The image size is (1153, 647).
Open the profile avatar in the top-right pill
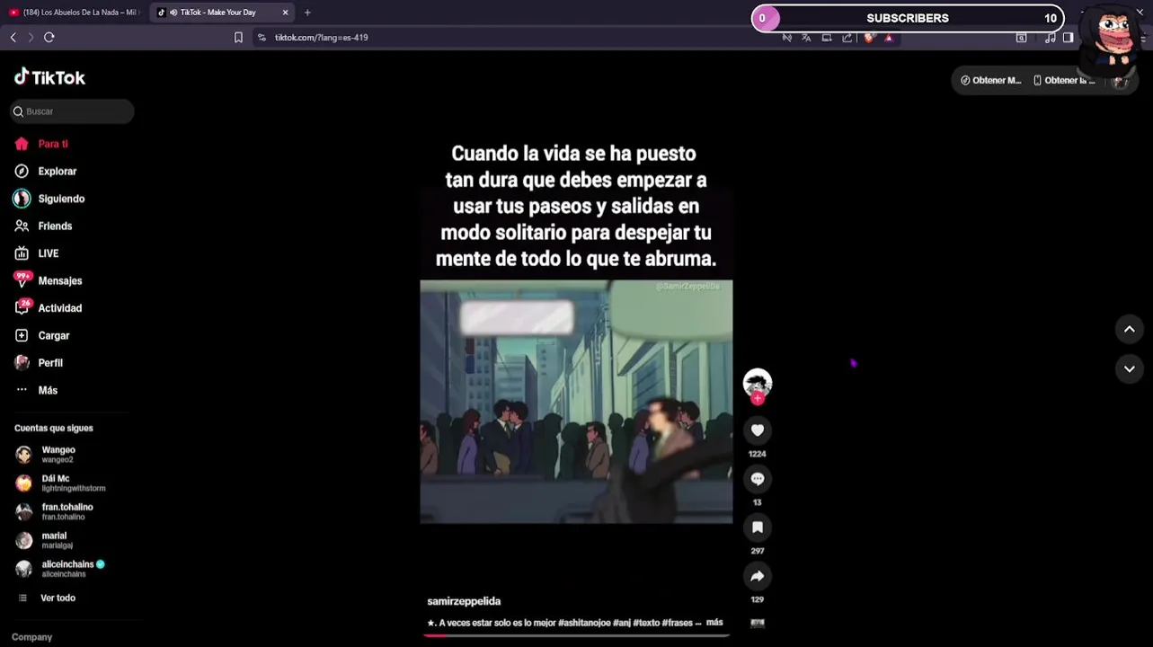coord(1120,80)
